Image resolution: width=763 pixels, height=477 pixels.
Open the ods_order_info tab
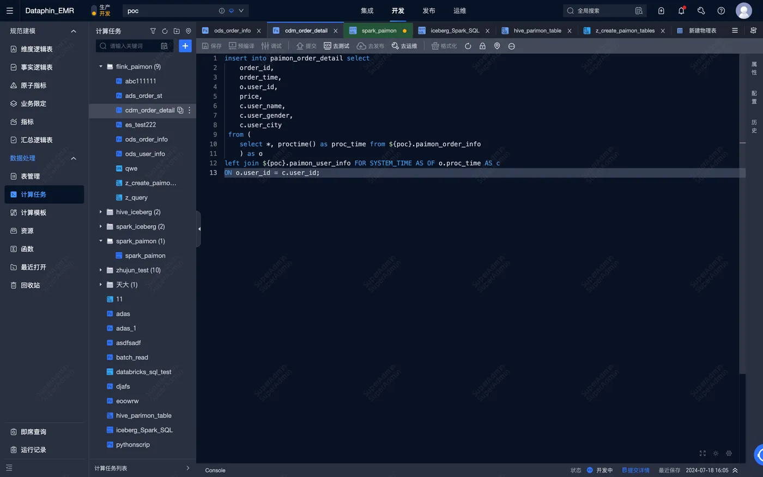[232, 31]
